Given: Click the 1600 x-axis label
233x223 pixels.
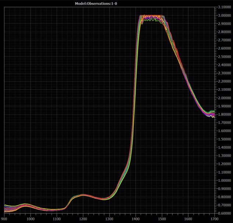Looking at the screenshot, I should pos(188,220).
